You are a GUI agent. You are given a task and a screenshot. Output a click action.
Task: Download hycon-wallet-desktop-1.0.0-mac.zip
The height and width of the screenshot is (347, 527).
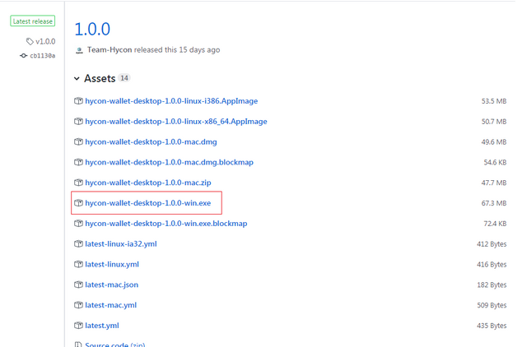point(148,183)
